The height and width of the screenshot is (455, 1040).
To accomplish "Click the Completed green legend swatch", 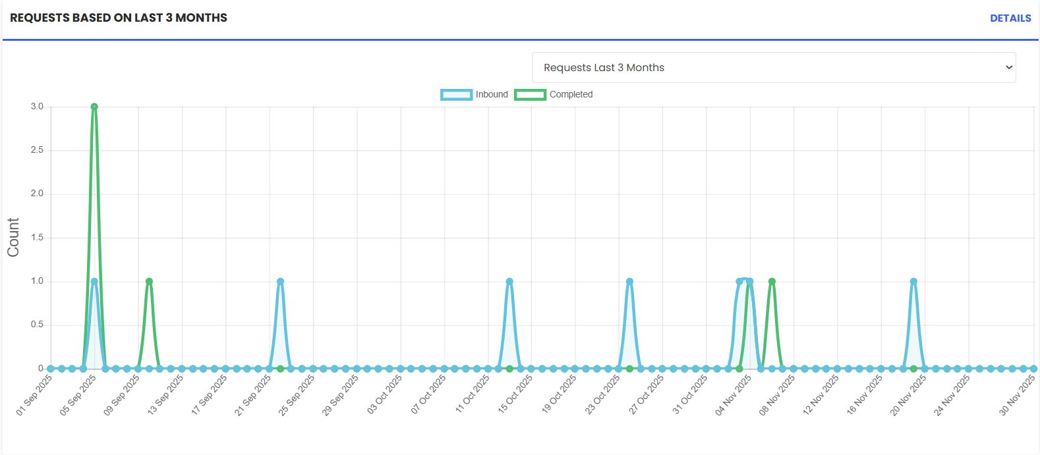I will point(531,94).
